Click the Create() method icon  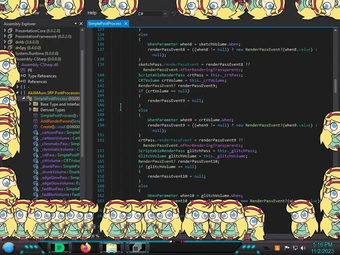[36, 127]
